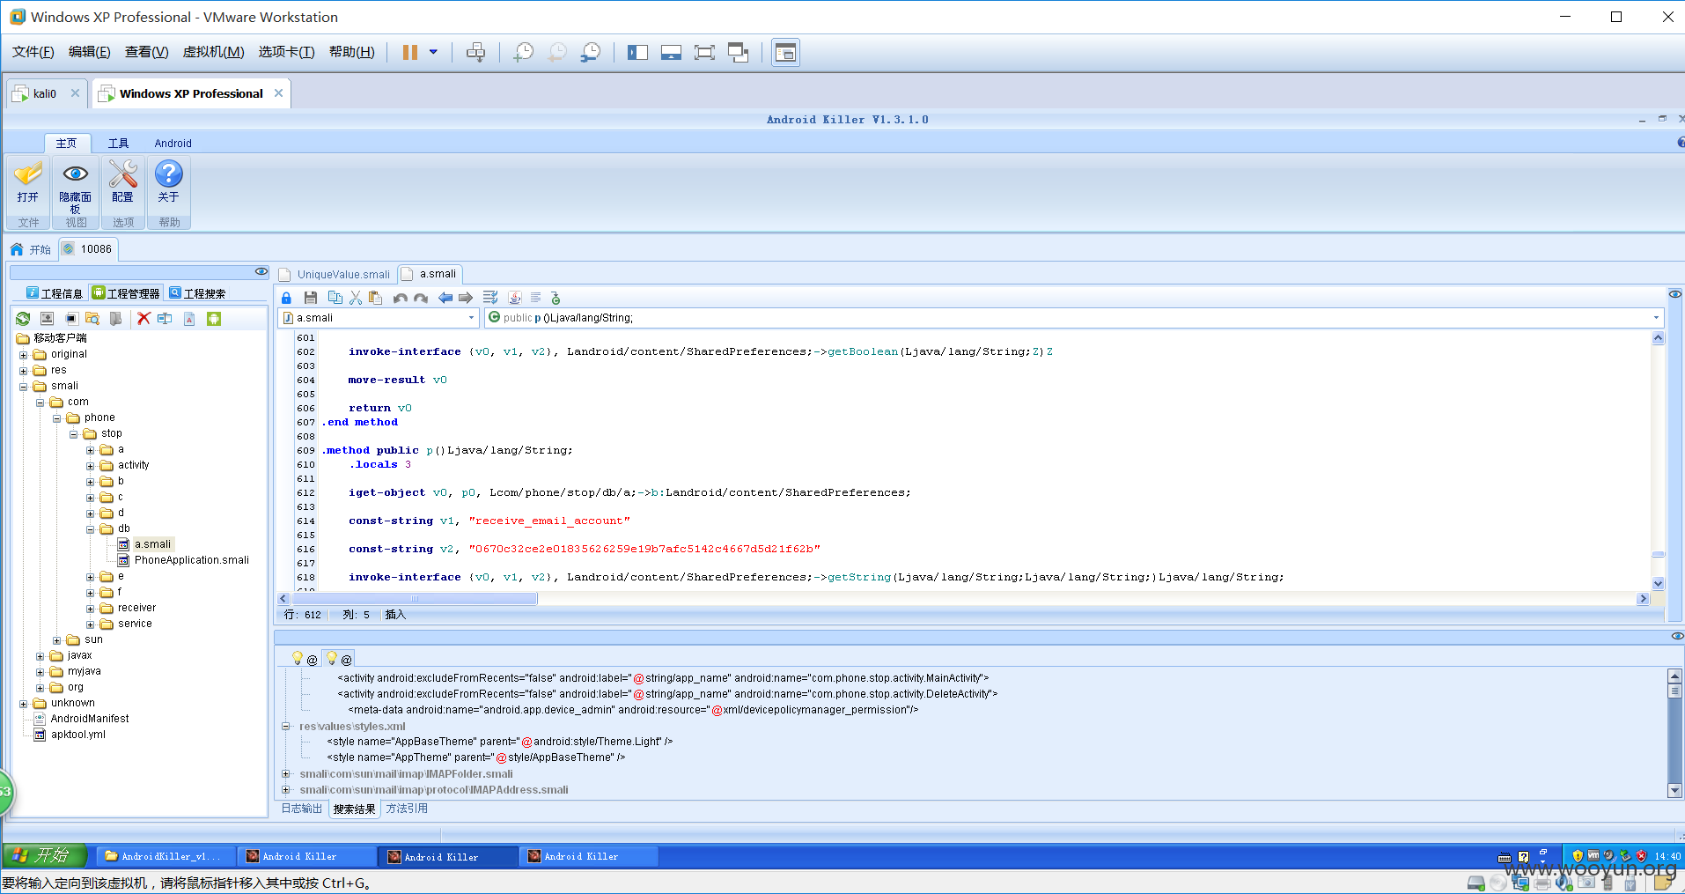Select PhoneApplication.smali in project tree

pyautogui.click(x=191, y=560)
